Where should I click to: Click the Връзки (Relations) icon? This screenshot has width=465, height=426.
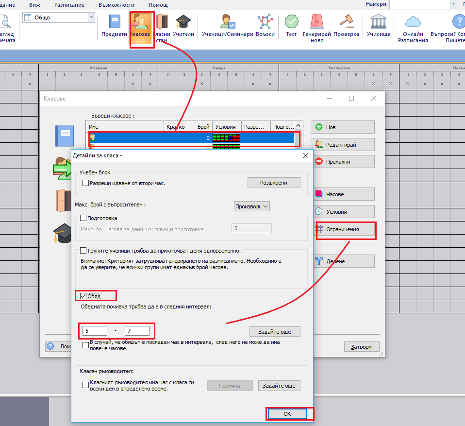pos(265,23)
